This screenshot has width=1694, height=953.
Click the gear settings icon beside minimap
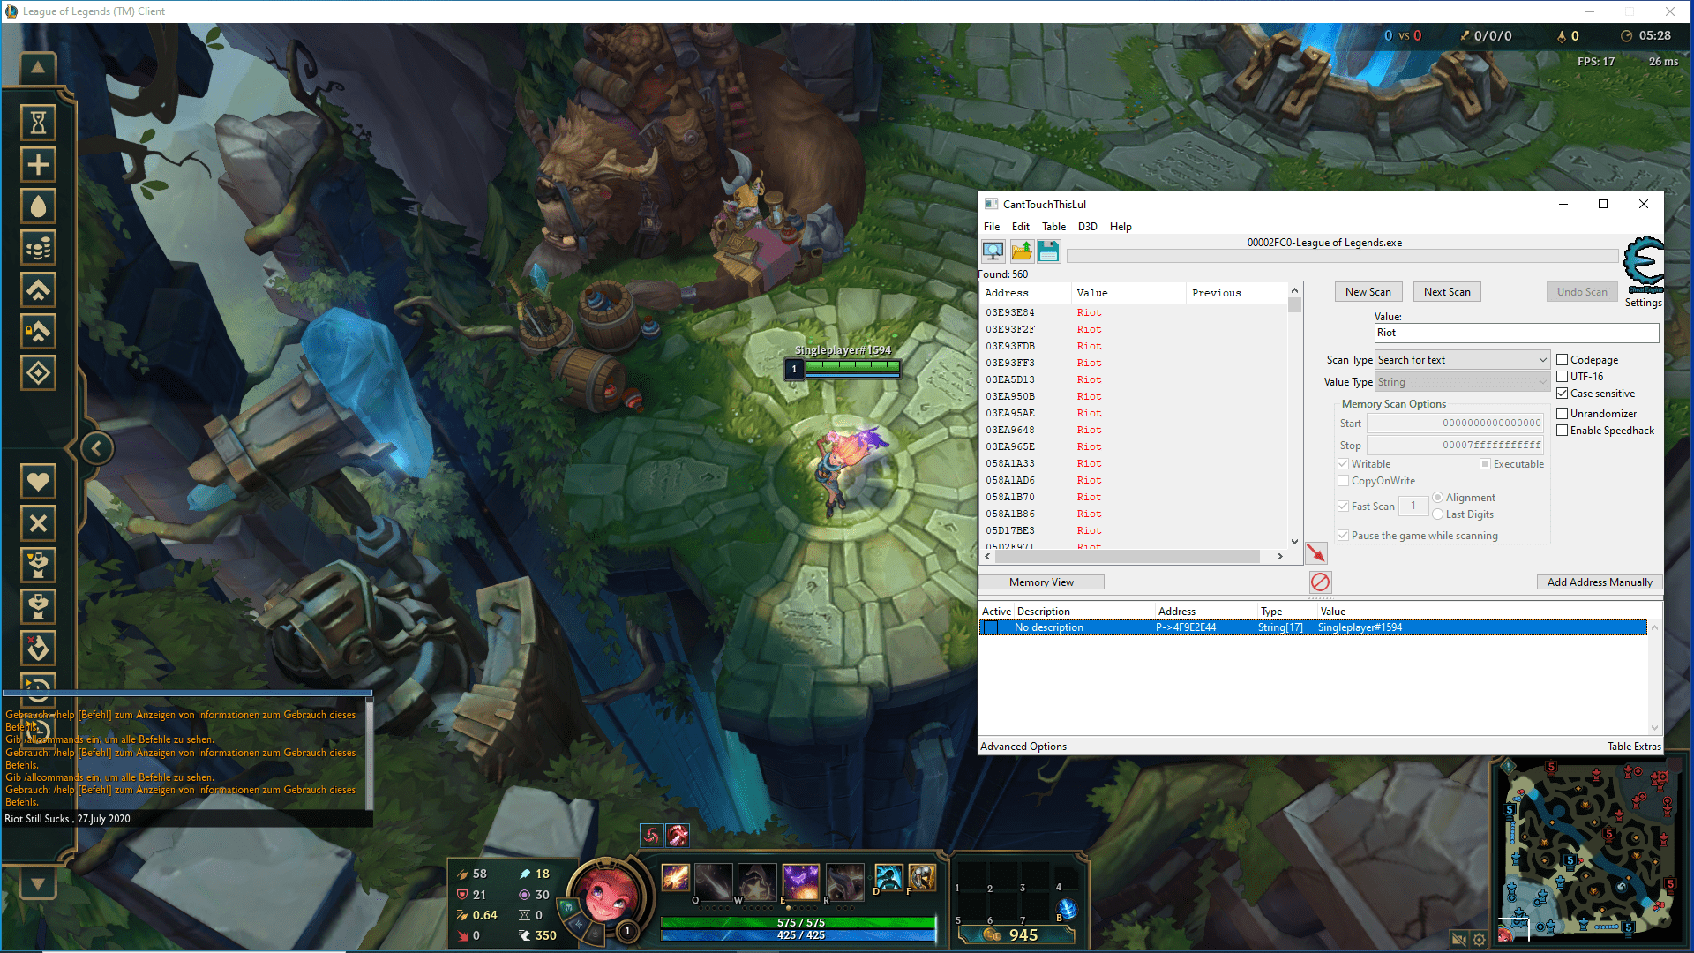point(1480,939)
